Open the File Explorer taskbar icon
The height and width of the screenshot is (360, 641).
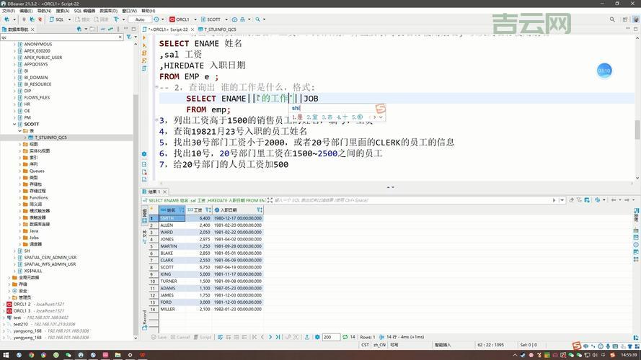coord(118,355)
